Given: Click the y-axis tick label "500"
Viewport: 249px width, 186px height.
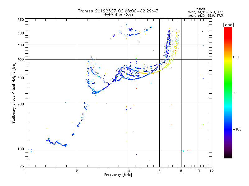Looking at the screenshot, I should click(21, 45).
